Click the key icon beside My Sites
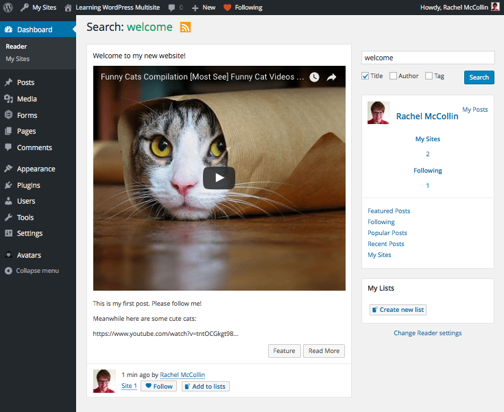This screenshot has height=412, width=504. pos(25,8)
